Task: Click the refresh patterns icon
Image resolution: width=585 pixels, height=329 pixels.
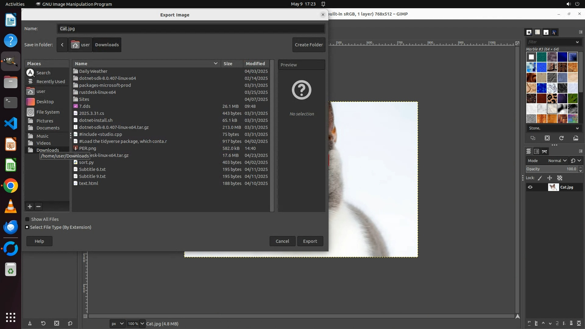Action: coord(561,138)
